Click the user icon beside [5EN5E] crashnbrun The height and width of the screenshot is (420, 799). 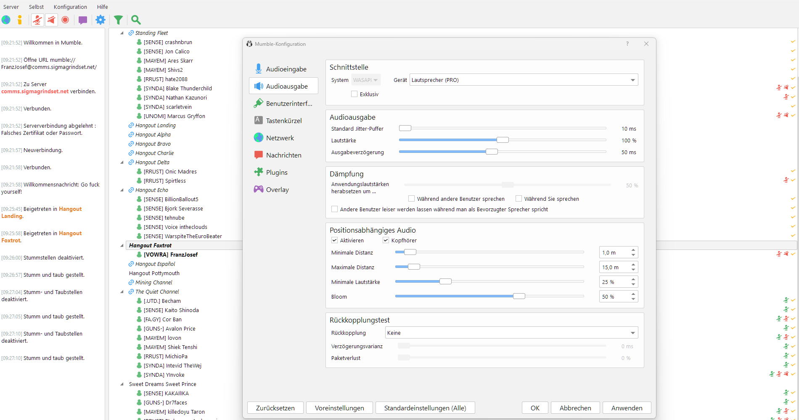(139, 42)
